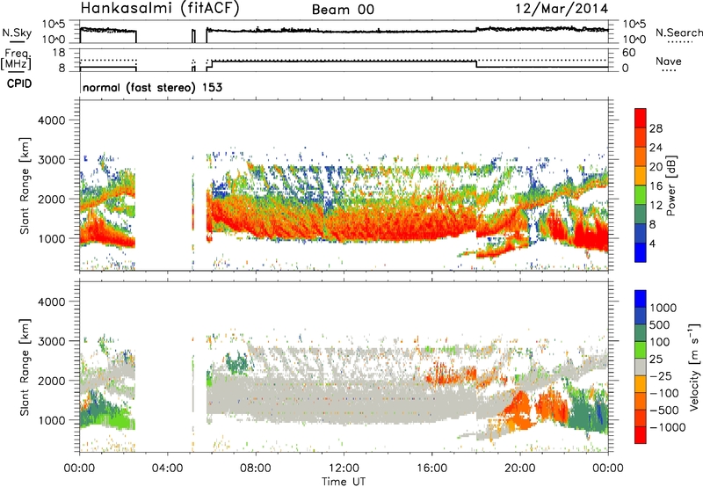Click the 'Time UT' axis title
The height and width of the screenshot is (487, 703).
click(x=344, y=481)
